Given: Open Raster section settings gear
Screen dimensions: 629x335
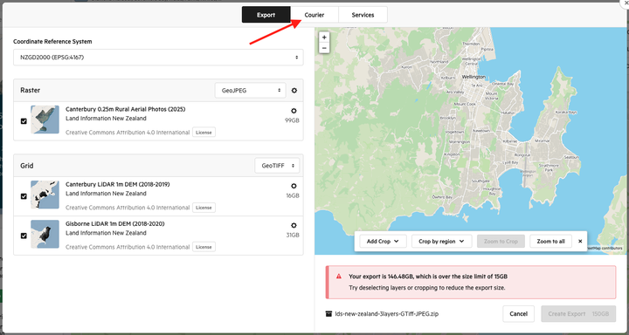Looking at the screenshot, I should [294, 91].
